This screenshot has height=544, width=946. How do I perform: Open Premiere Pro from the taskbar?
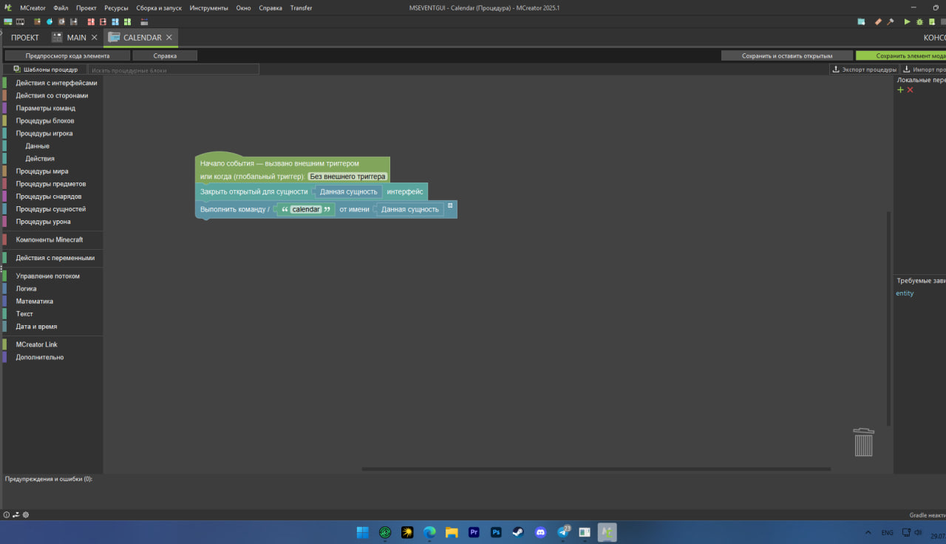tap(474, 532)
